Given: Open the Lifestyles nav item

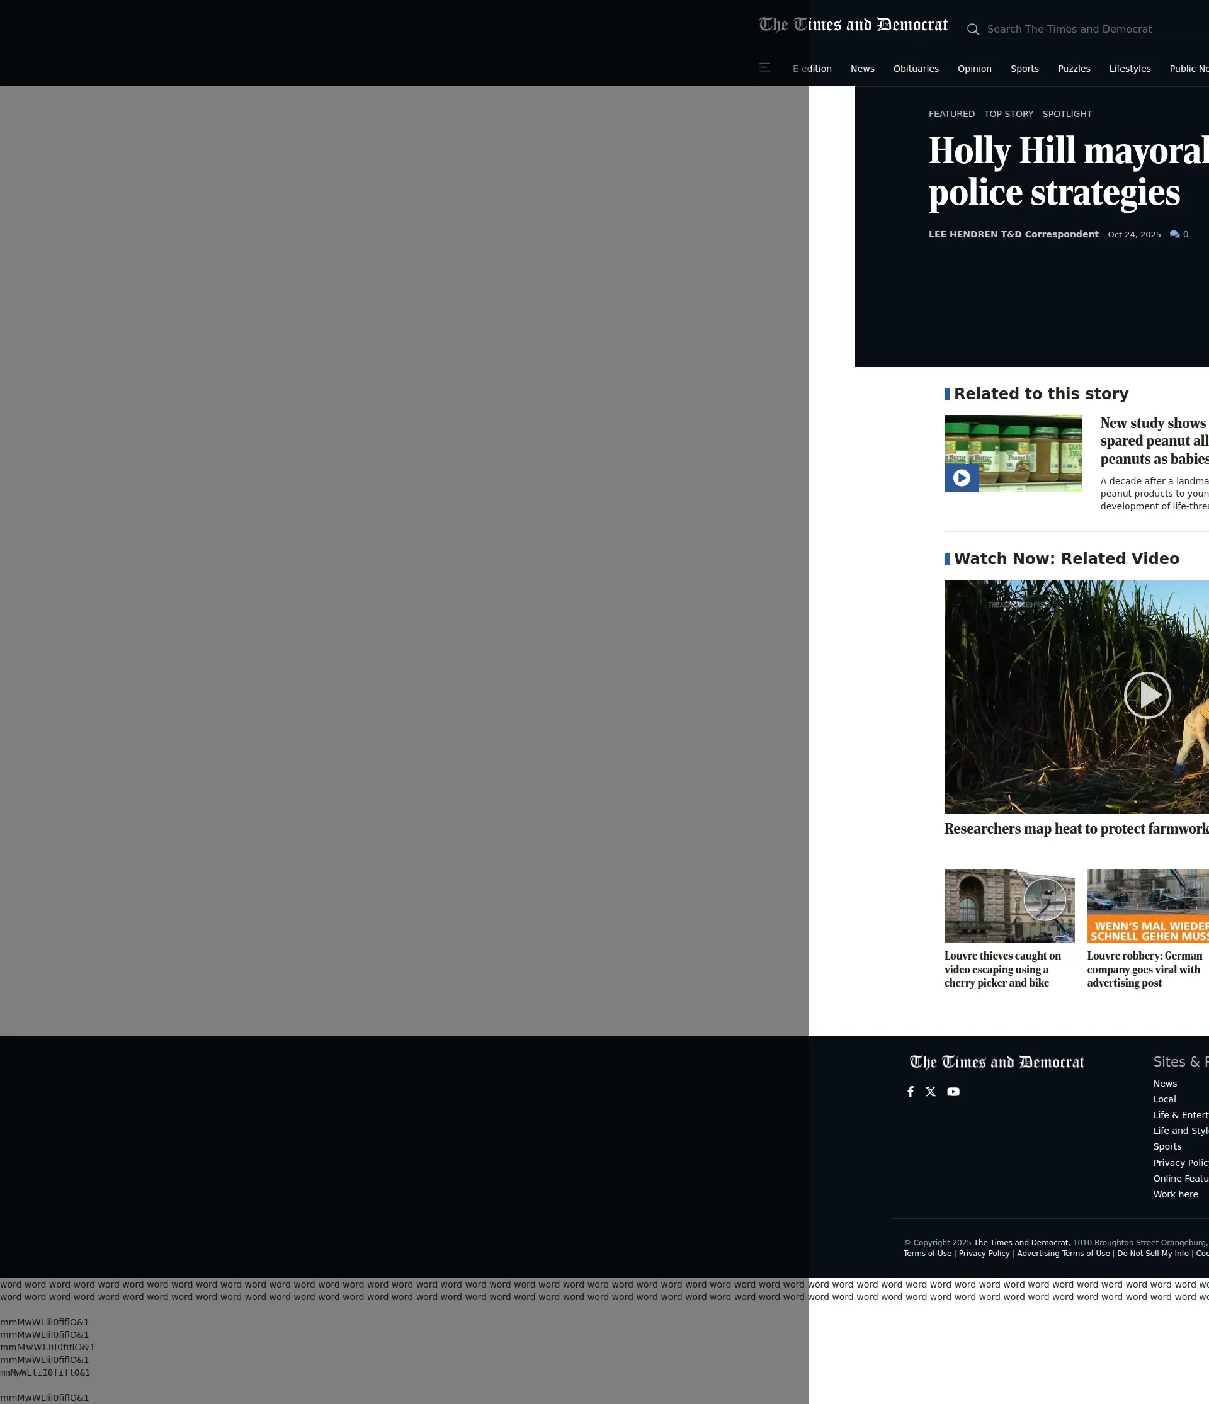Looking at the screenshot, I should click(x=1129, y=69).
